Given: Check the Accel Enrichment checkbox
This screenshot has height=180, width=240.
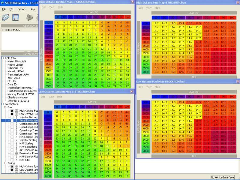Looking at the screenshot, I should 12,121.
